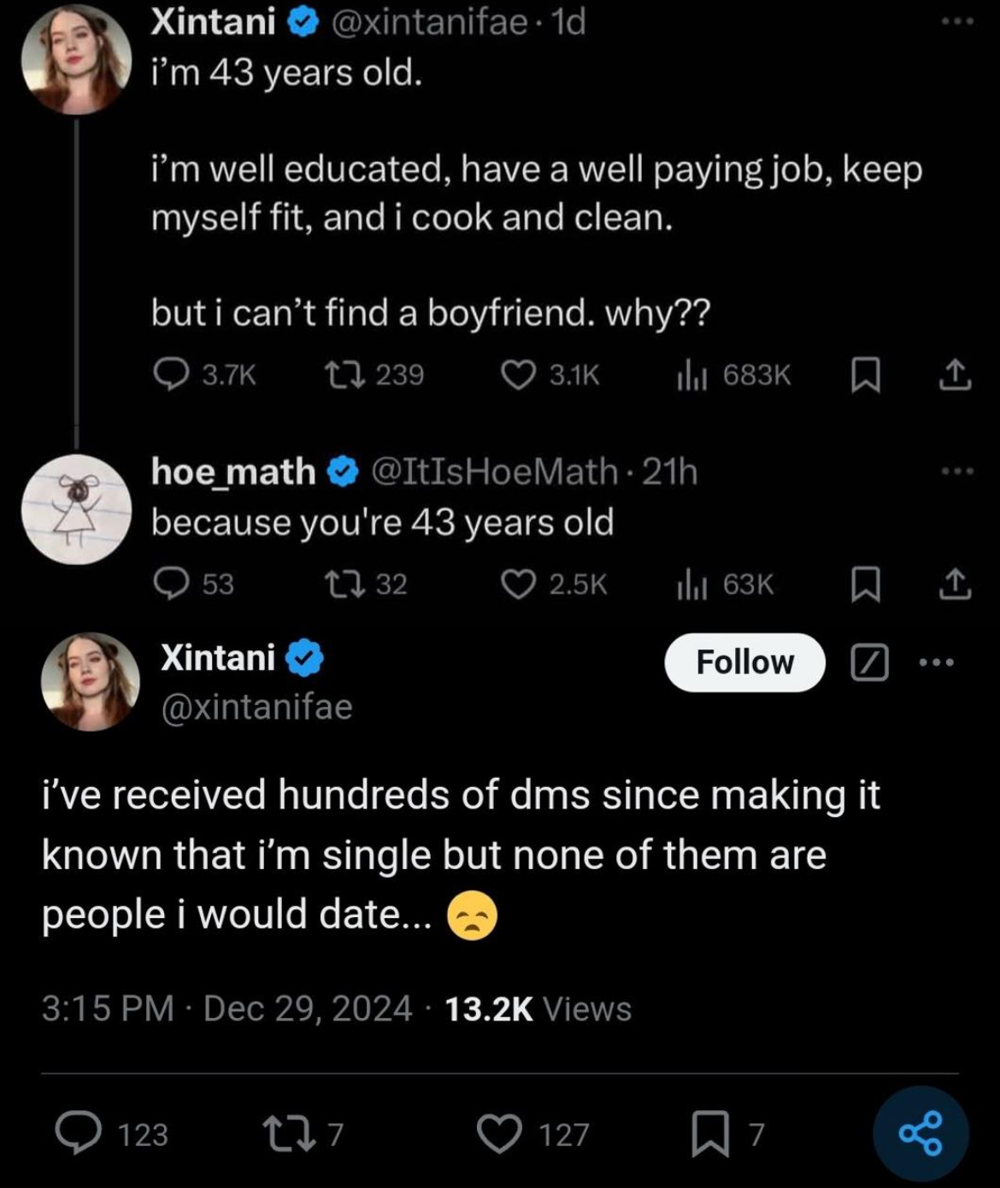Repost the original post with 239 reposts
Image resolution: width=1000 pixels, height=1188 pixels.
click(346, 374)
